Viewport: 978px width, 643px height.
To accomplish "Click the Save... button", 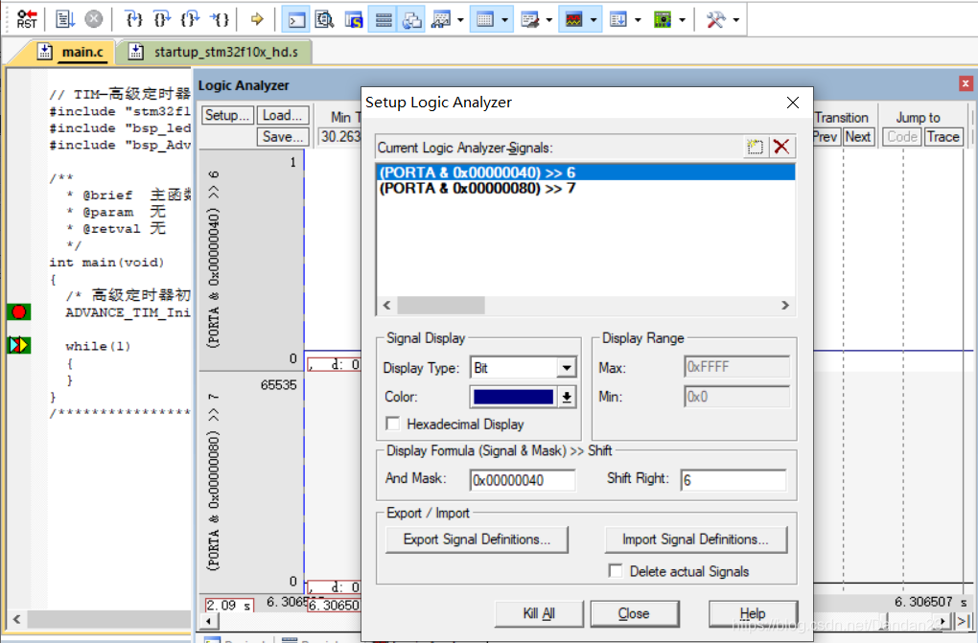I will [x=283, y=137].
